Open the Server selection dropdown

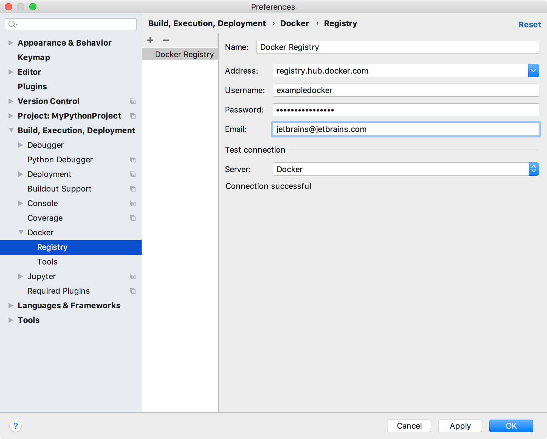tap(534, 169)
